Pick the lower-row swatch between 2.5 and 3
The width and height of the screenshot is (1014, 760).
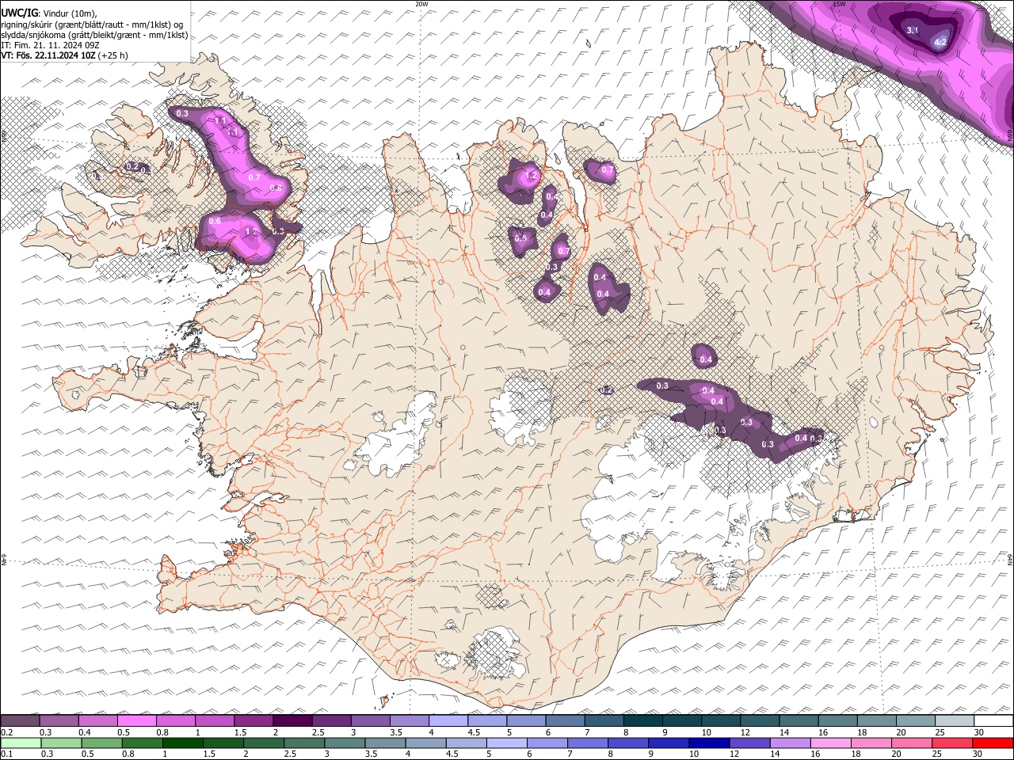click(305, 743)
